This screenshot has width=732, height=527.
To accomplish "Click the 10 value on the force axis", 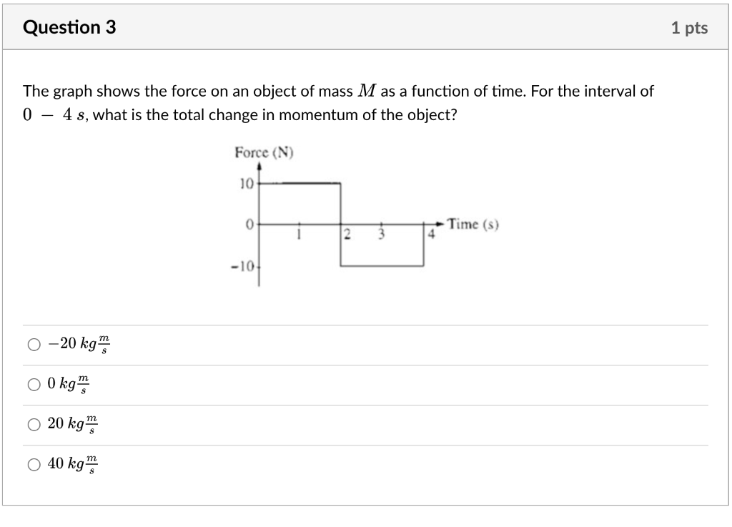I will pyautogui.click(x=246, y=183).
